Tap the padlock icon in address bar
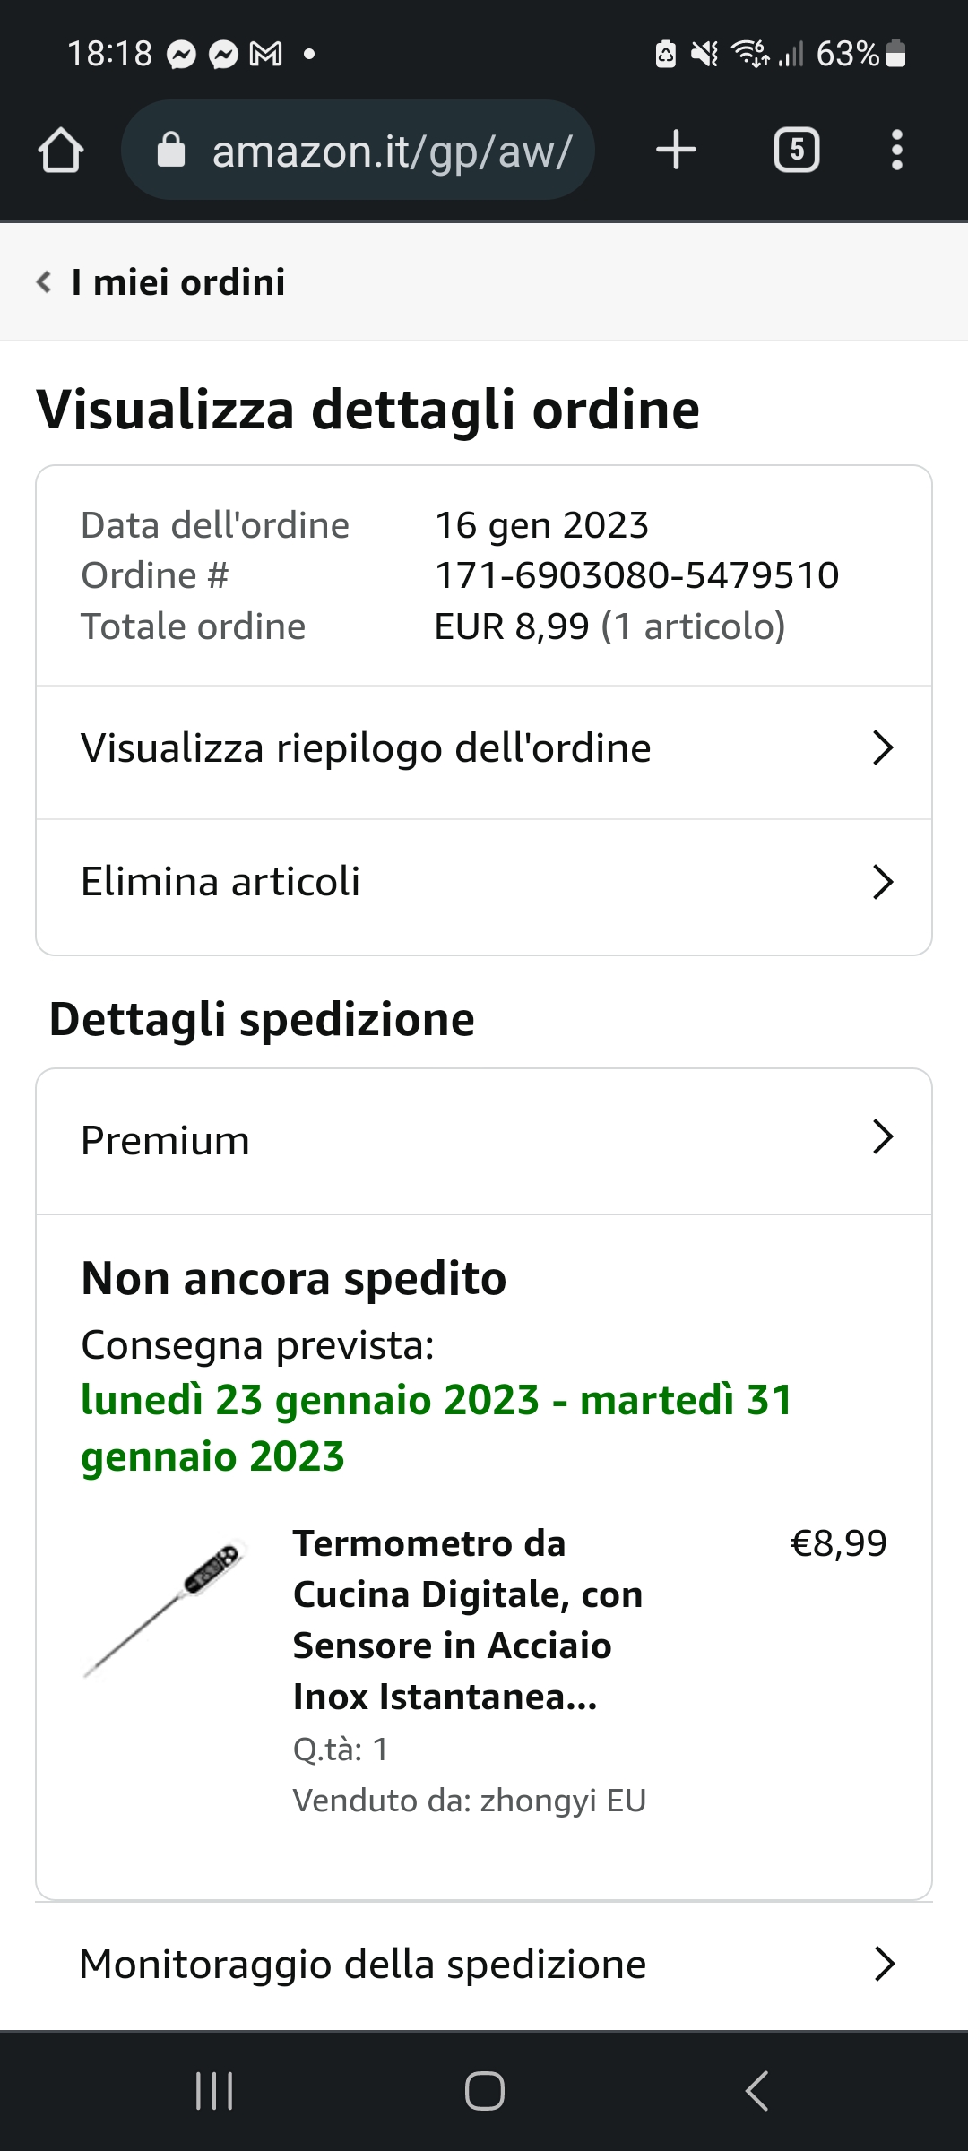 pyautogui.click(x=171, y=151)
